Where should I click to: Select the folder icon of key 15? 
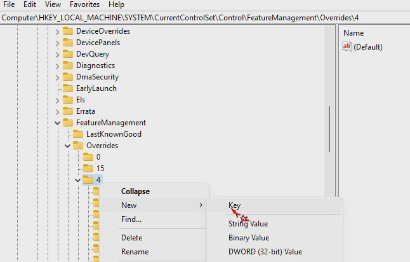pyautogui.click(x=88, y=169)
